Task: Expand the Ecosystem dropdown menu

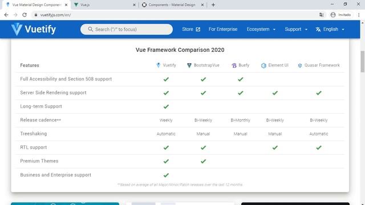Action: pyautogui.click(x=261, y=29)
